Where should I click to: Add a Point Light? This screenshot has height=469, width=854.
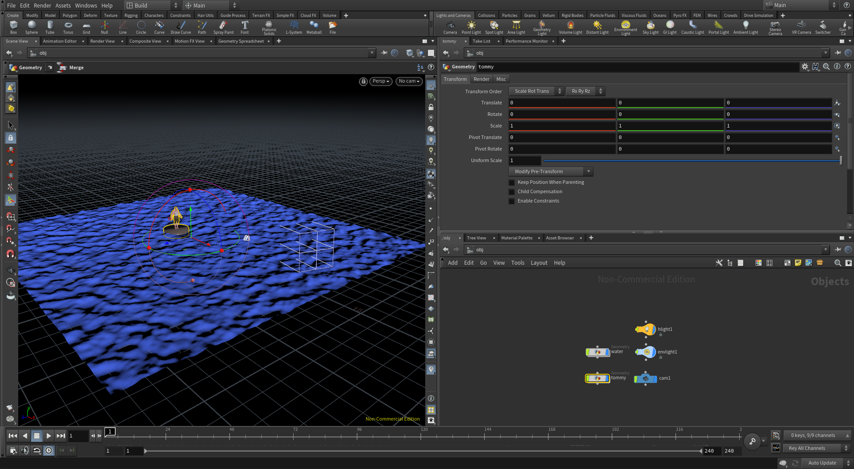click(x=471, y=27)
